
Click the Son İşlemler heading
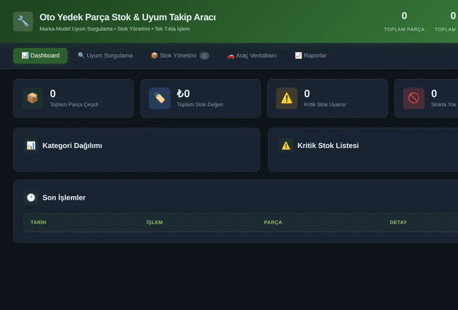click(x=64, y=198)
